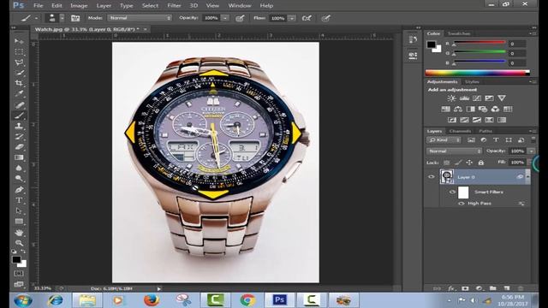Select the Gradient tool
The image size is (548, 308).
(x=19, y=157)
